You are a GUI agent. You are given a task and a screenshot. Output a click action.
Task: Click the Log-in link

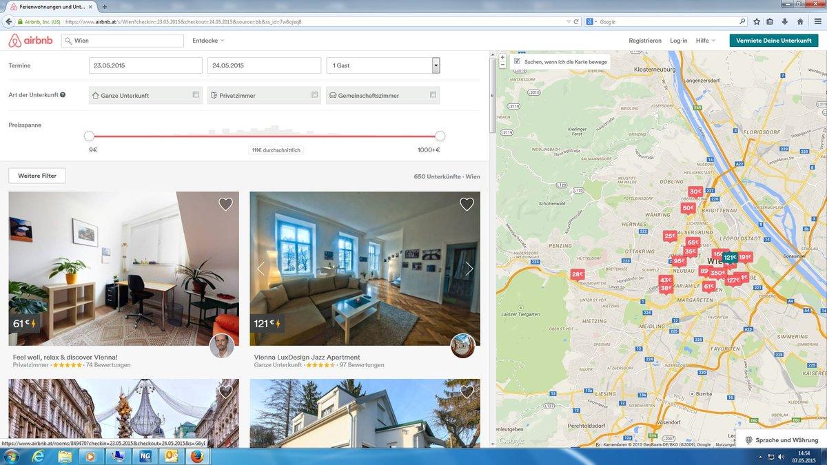pyautogui.click(x=678, y=41)
